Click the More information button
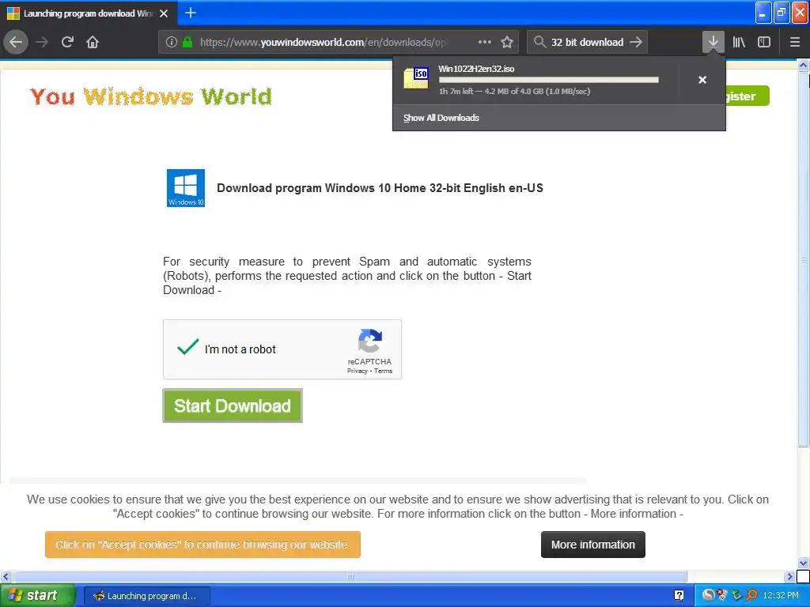The width and height of the screenshot is (810, 607). click(593, 545)
